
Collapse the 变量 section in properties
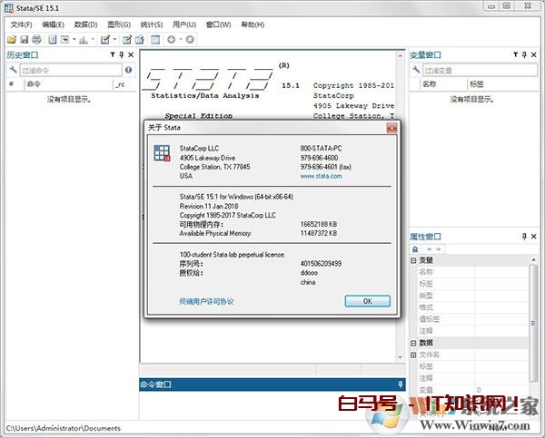click(414, 260)
